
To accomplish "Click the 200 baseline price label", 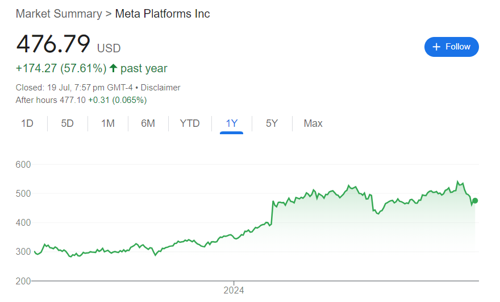I will point(23,281).
